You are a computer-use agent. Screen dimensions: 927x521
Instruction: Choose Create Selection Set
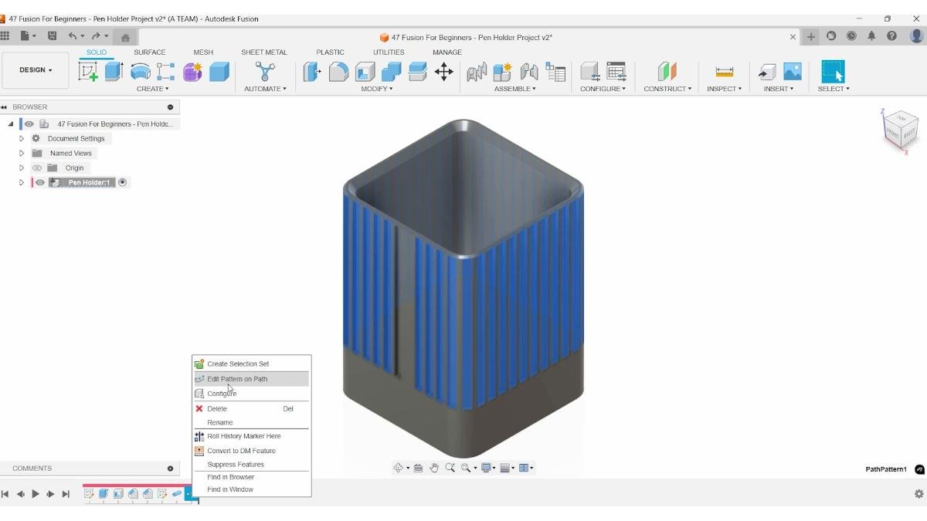coord(252,364)
